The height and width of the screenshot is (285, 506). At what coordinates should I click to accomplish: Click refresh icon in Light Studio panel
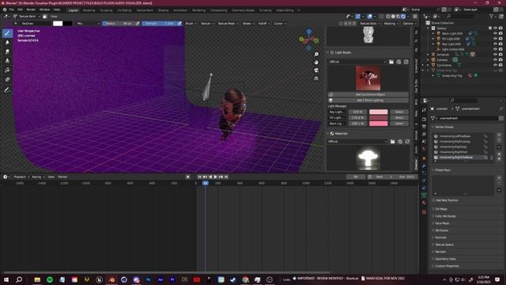[x=406, y=62]
